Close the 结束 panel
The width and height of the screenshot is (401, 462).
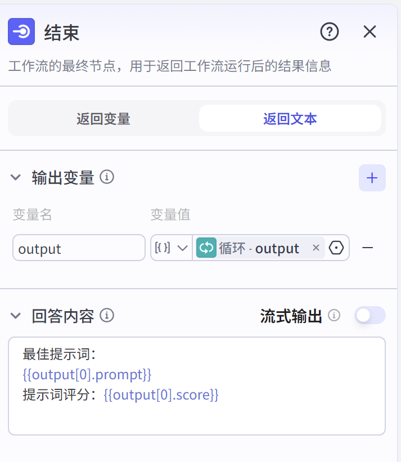coord(370,32)
